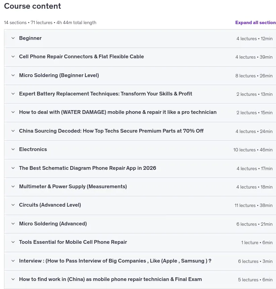276x289 pixels.
Task: Select Circuits (Advanced Level) section title
Action: point(50,205)
